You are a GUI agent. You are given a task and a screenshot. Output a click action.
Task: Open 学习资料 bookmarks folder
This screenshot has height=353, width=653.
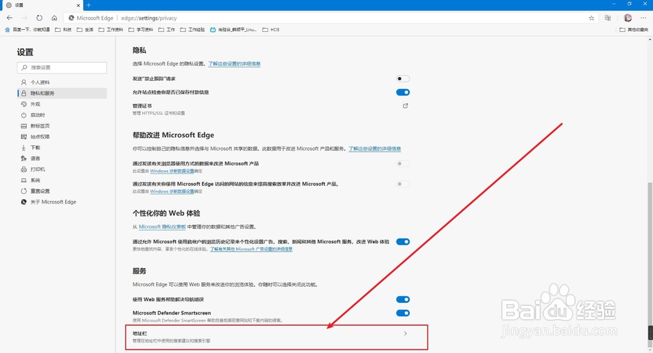coord(141,29)
